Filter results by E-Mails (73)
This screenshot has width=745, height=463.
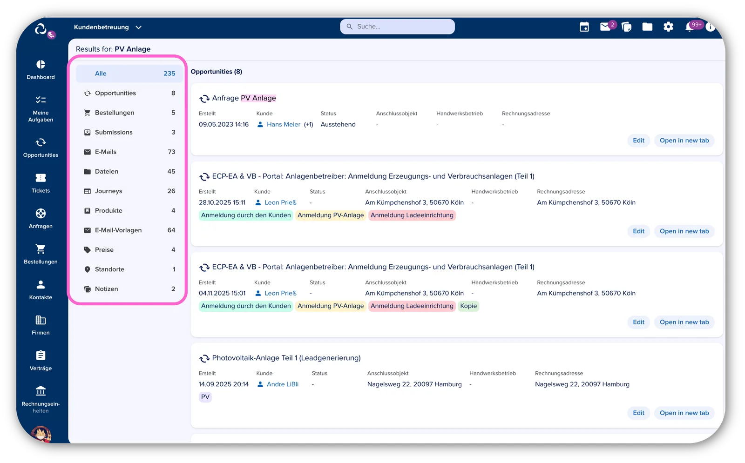point(129,152)
